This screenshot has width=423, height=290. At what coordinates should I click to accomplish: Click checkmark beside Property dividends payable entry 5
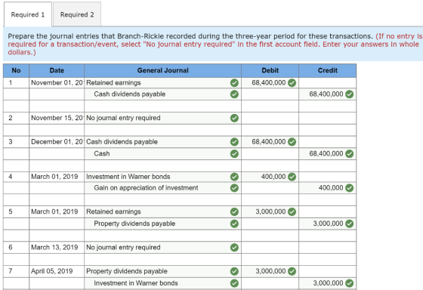(234, 224)
